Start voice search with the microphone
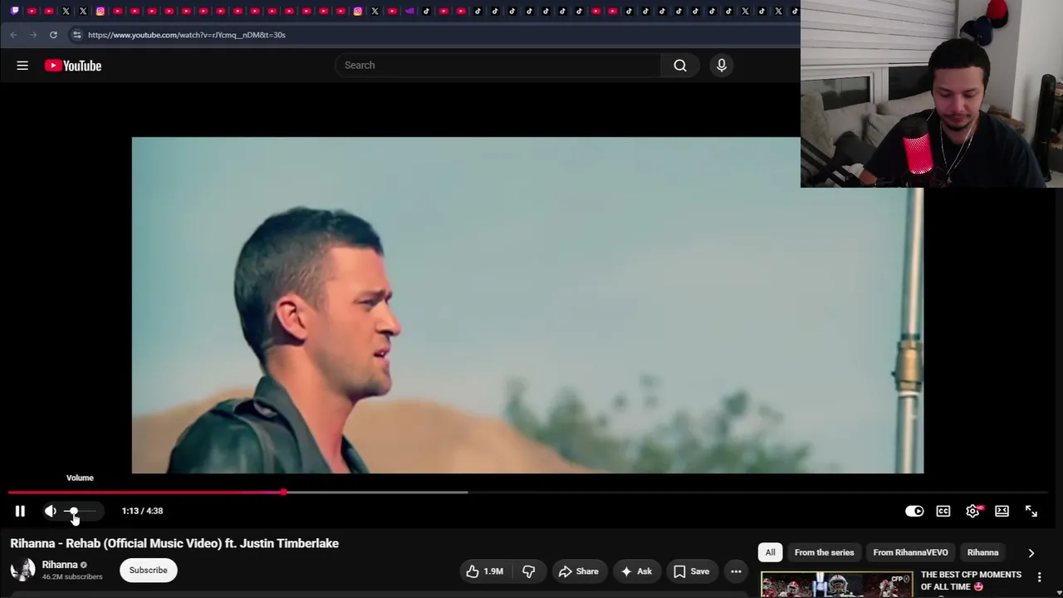Image resolution: width=1063 pixels, height=598 pixels. (722, 66)
